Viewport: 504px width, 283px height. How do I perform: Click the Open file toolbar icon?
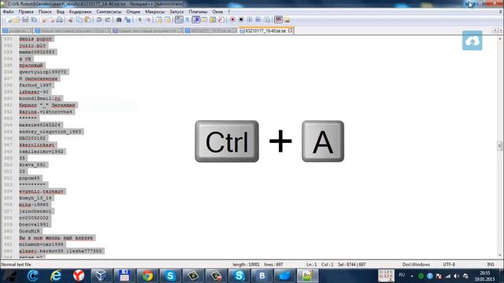(x=17, y=20)
